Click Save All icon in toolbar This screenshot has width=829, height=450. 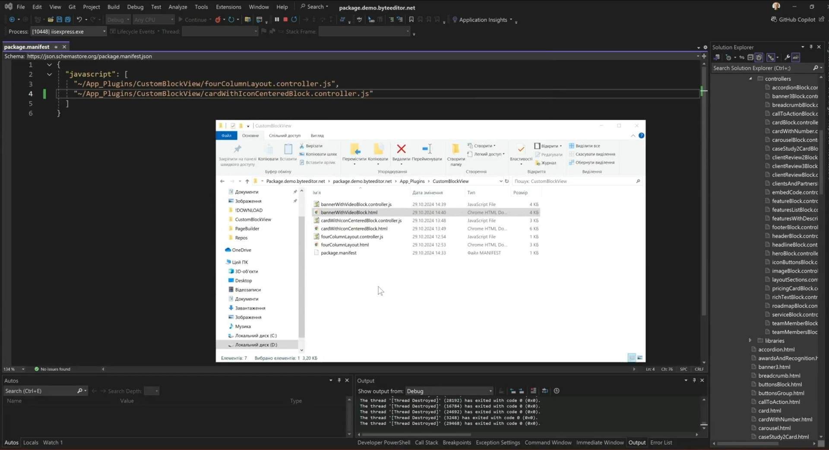(x=68, y=19)
